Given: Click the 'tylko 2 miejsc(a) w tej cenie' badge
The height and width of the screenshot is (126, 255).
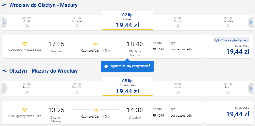Looking at the screenshot, I should point(232,40).
